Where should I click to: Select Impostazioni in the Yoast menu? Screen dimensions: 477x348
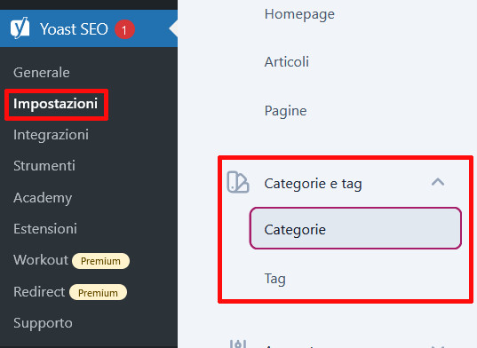click(x=55, y=104)
